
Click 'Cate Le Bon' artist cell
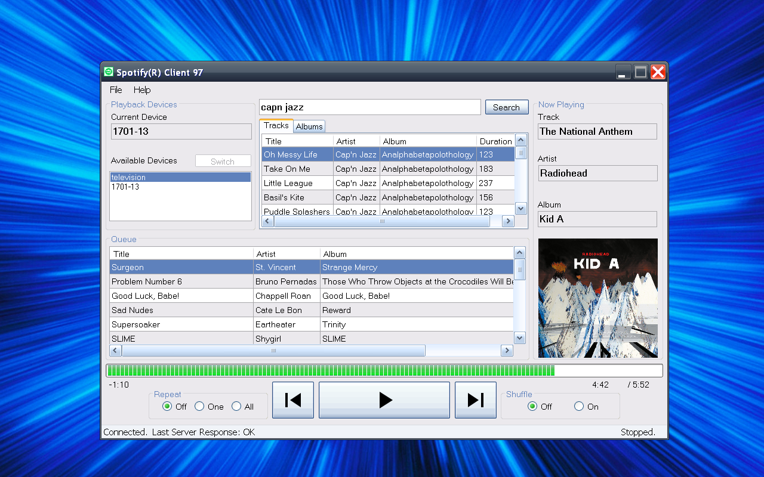coord(286,310)
